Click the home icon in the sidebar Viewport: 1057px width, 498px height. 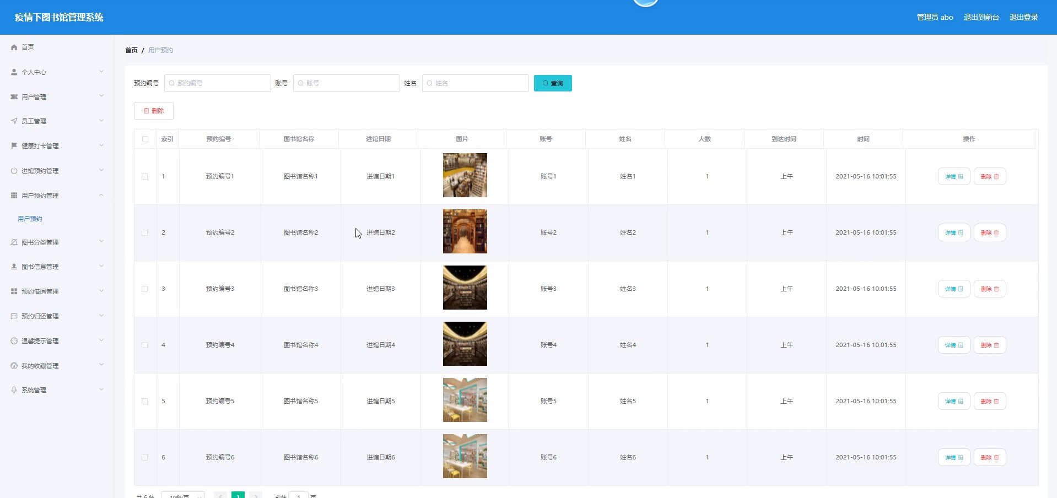point(14,47)
